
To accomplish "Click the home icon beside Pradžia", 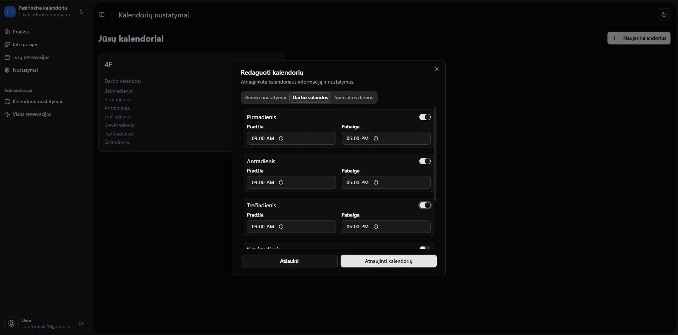I will [7, 32].
